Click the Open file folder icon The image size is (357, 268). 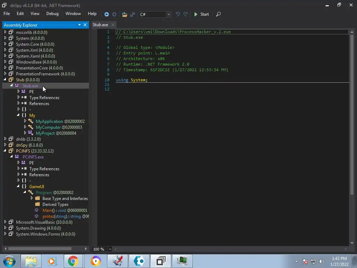pyautogui.click(x=124, y=14)
